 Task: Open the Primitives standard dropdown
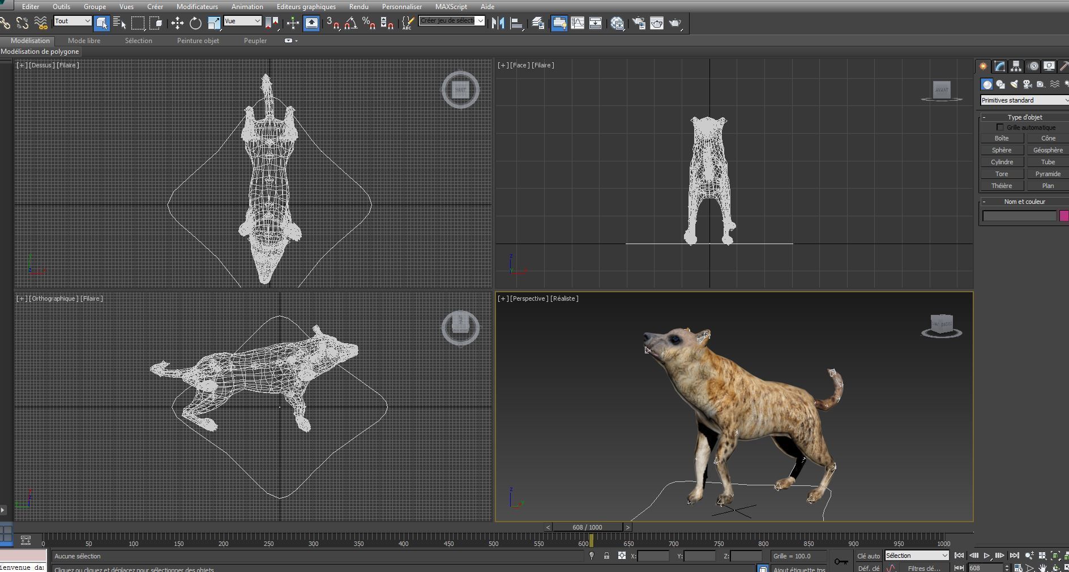(1024, 100)
